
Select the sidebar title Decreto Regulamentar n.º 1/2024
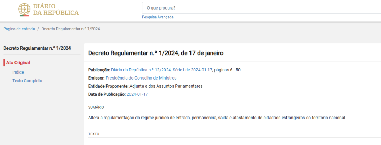click(37, 48)
